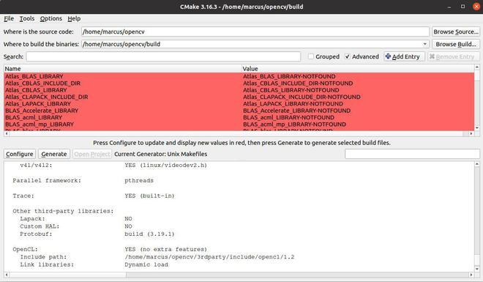
Task: Click the Remove Entry button
Action: [x=453, y=56]
